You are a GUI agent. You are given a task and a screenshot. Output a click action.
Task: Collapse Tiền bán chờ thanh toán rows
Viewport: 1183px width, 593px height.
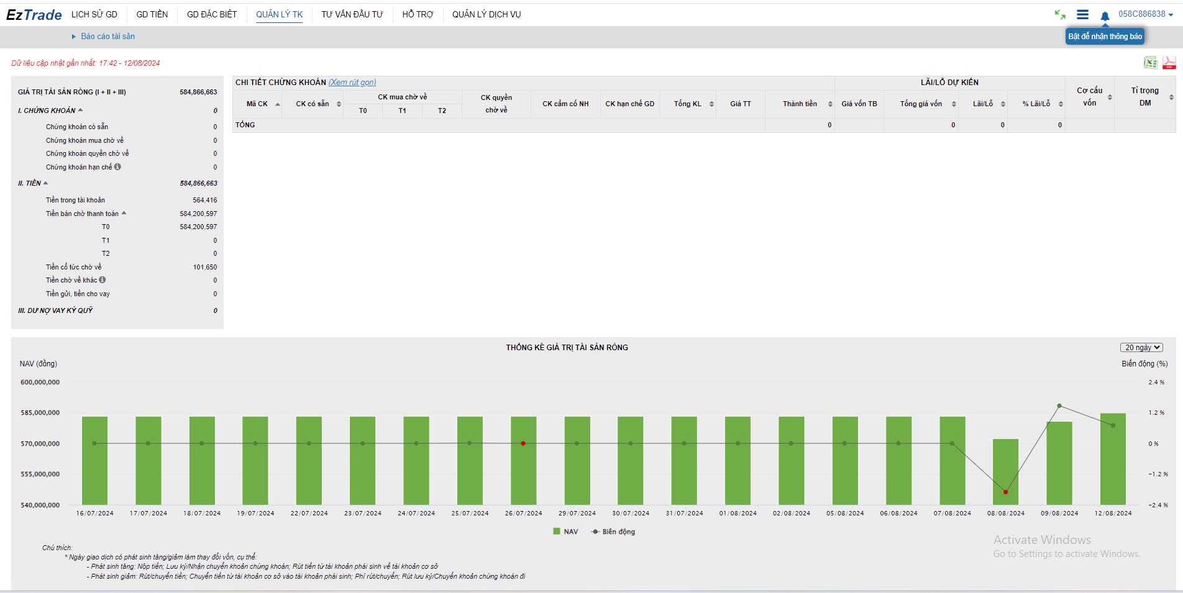coord(124,213)
